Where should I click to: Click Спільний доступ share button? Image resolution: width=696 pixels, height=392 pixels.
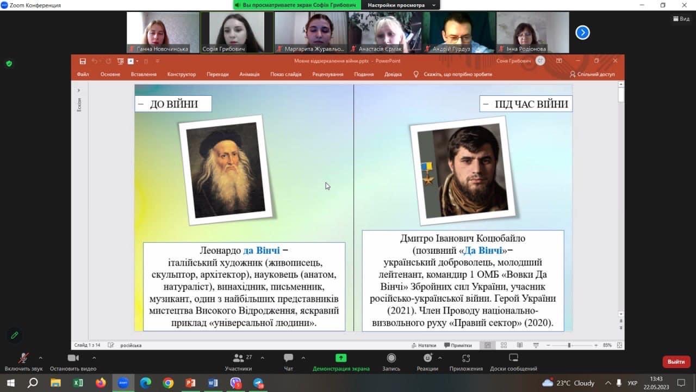(x=592, y=74)
